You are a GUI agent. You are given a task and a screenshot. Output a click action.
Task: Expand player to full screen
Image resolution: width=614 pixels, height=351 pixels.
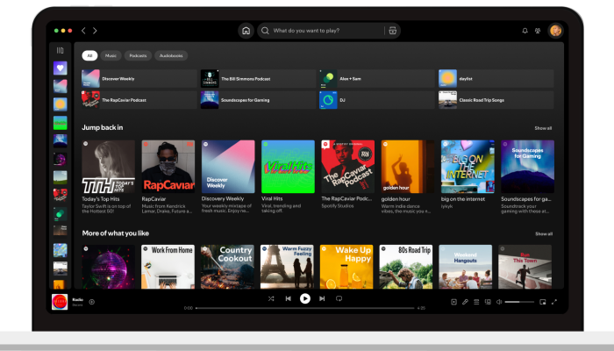554,301
